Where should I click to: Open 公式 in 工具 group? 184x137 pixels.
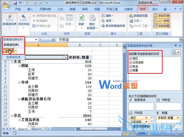click(x=136, y=21)
